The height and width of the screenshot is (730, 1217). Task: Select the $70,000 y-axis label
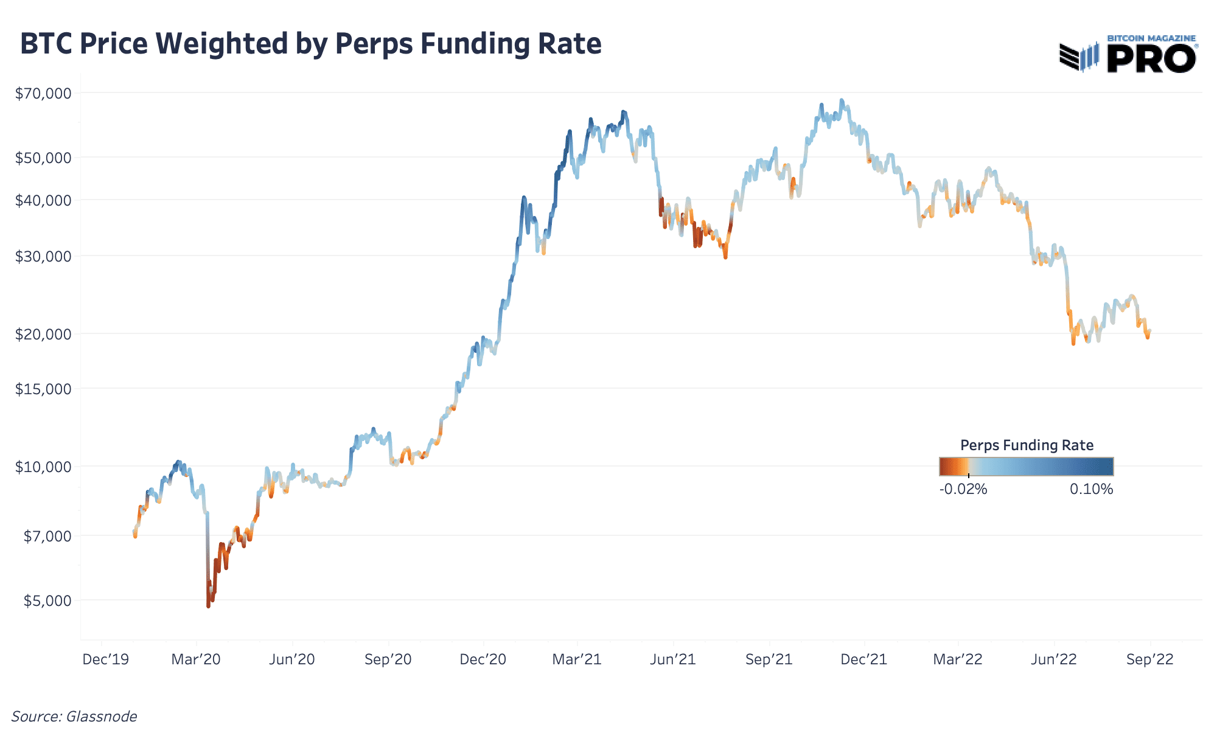pos(43,93)
